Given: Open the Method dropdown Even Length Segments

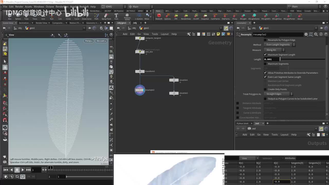Looking at the screenshot, I should [280, 45].
